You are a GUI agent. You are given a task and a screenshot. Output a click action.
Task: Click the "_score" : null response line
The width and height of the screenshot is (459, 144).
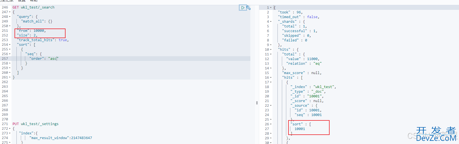(x=307, y=101)
